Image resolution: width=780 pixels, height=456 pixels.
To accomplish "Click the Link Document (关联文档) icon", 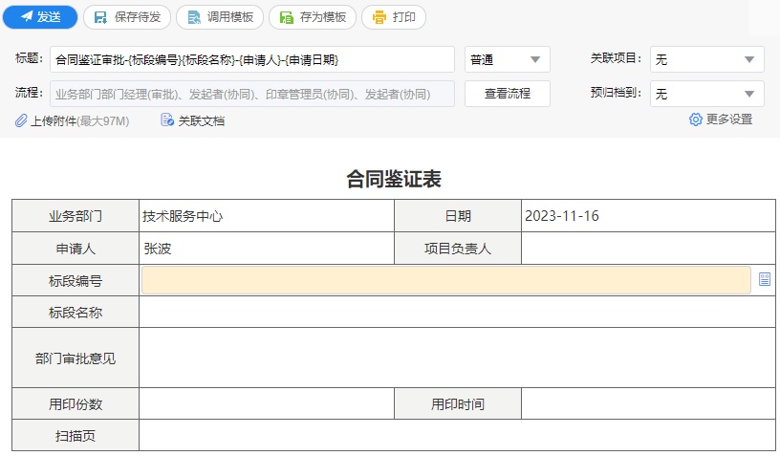I will point(167,120).
